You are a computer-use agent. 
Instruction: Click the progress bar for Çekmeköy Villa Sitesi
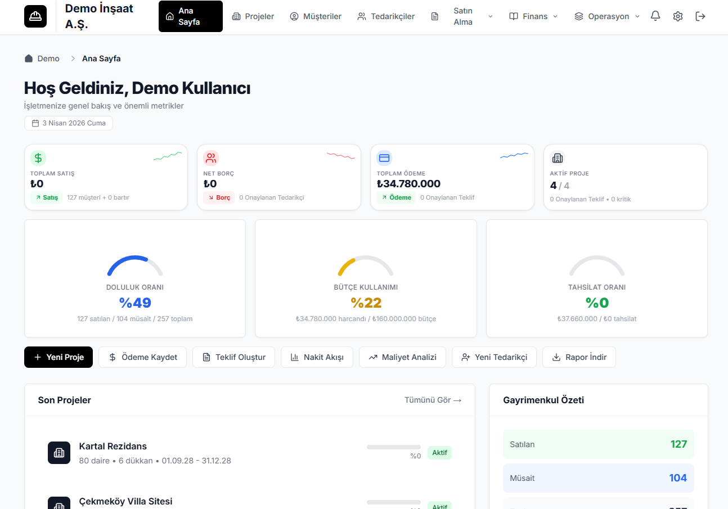click(x=393, y=503)
